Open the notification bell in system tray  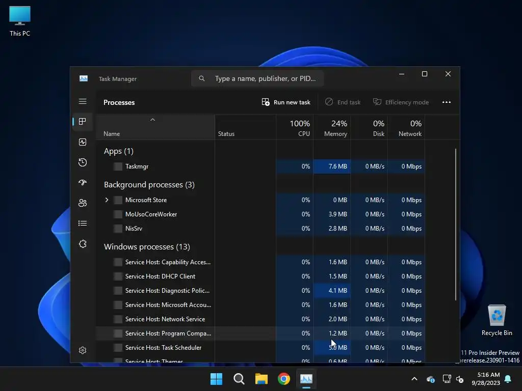pyautogui.click(x=508, y=379)
